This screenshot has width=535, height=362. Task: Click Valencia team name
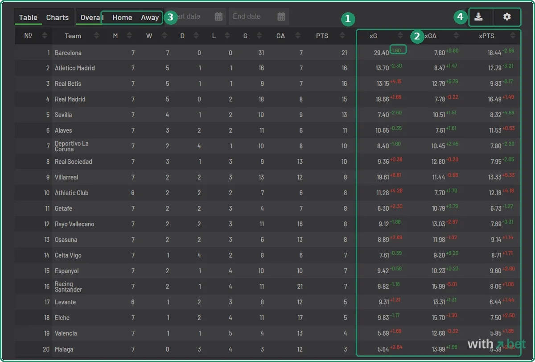[66, 333]
